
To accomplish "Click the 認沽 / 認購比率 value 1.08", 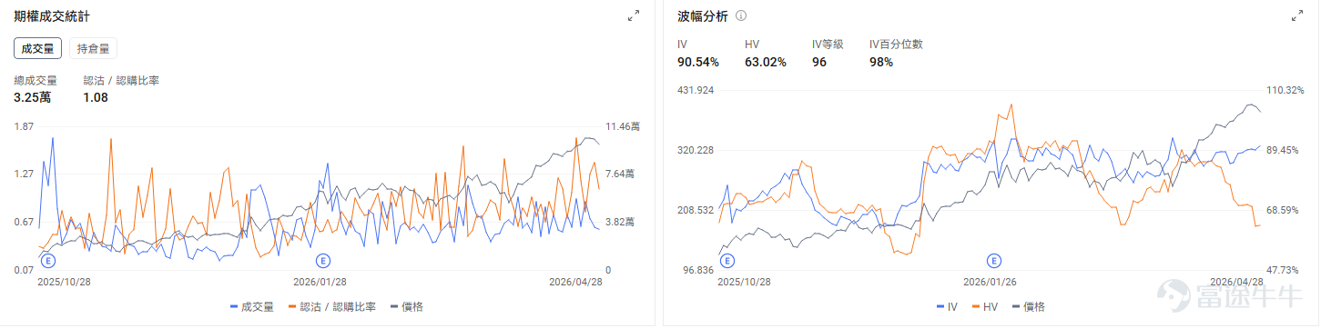I will click(x=96, y=97).
